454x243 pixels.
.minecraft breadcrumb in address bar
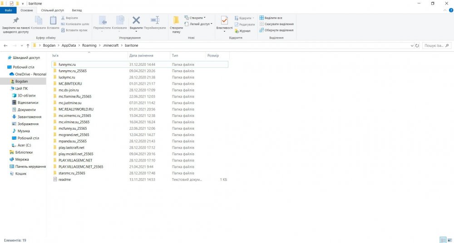point(111,45)
